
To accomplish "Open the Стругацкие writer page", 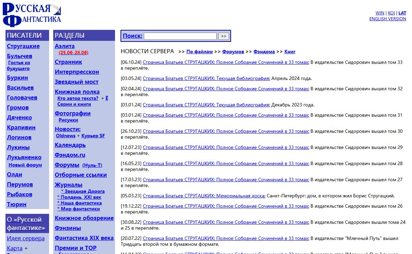I will coord(23,46).
